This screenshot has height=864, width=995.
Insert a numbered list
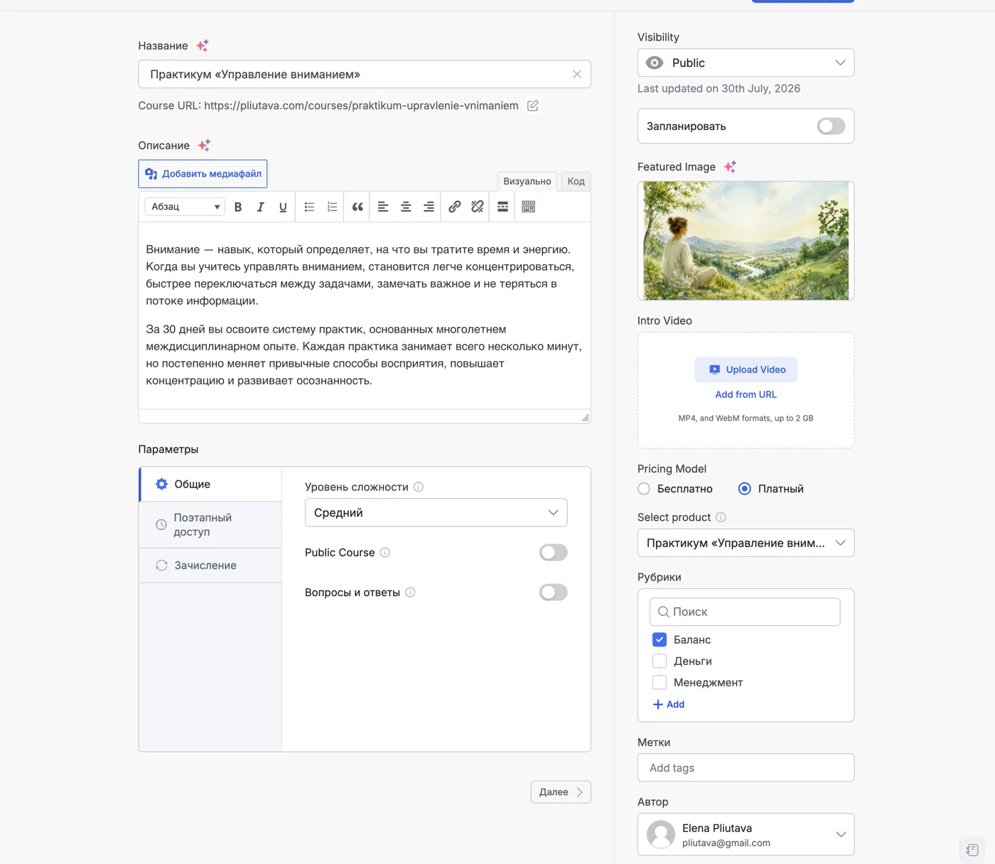coord(332,207)
